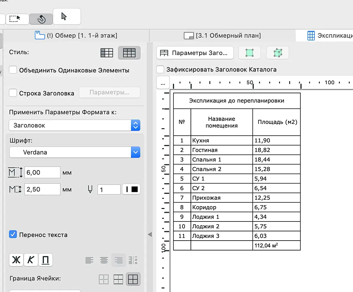Image resolution: width=353 pixels, height=292 pixels.
Task: Click the total 112,04 м² cell
Action: (x=276, y=245)
